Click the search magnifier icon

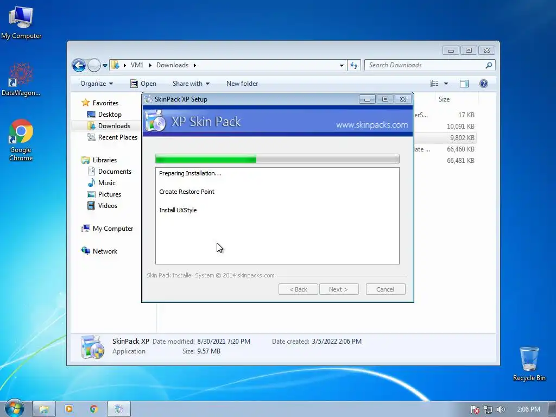pyautogui.click(x=489, y=65)
